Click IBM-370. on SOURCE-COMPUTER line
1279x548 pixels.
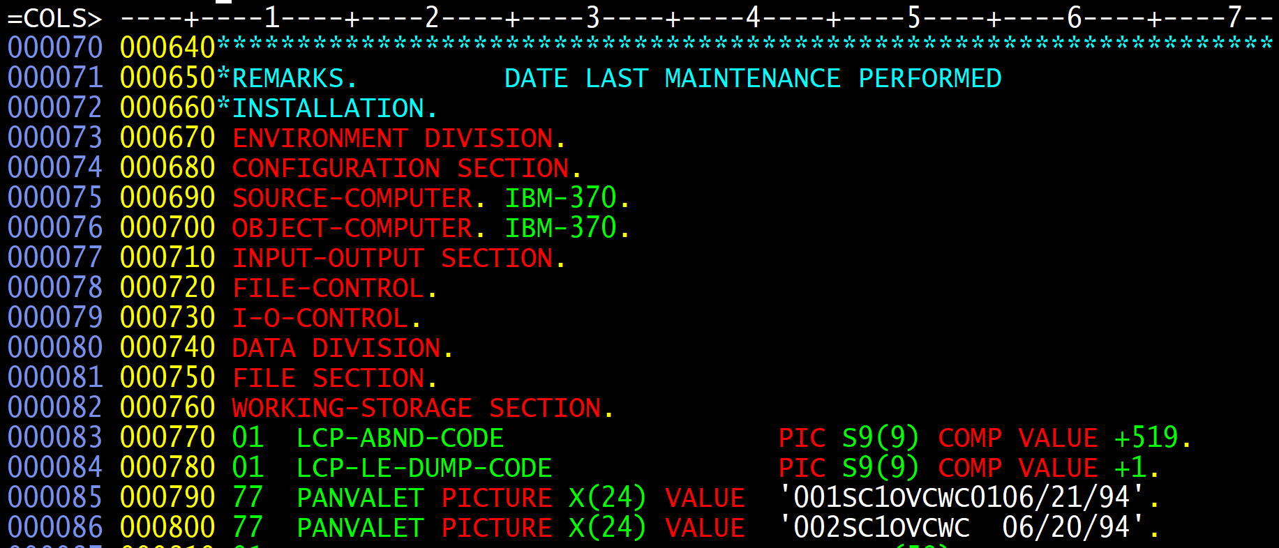567,198
